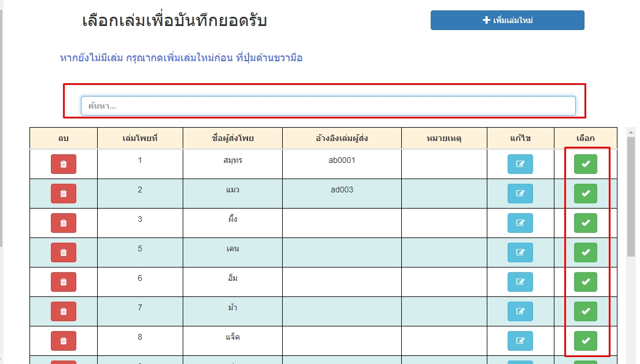Focus the ค้นหา search field
640x364 pixels.
tap(328, 106)
